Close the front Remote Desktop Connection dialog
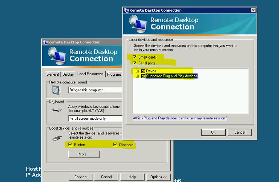This screenshot has width=279, height=182. [x=253, y=10]
